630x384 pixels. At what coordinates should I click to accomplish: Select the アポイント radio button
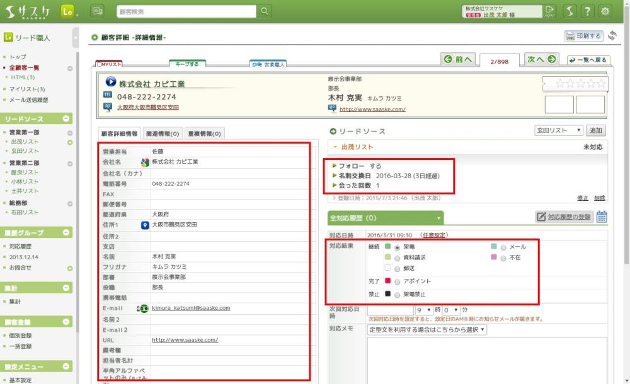(x=397, y=281)
